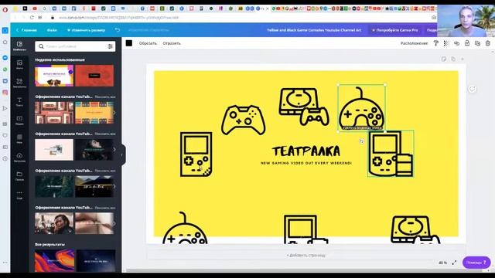The height and width of the screenshot is (278, 495).
Task: Click Показать все for third YouTube row
Action: coord(105,171)
